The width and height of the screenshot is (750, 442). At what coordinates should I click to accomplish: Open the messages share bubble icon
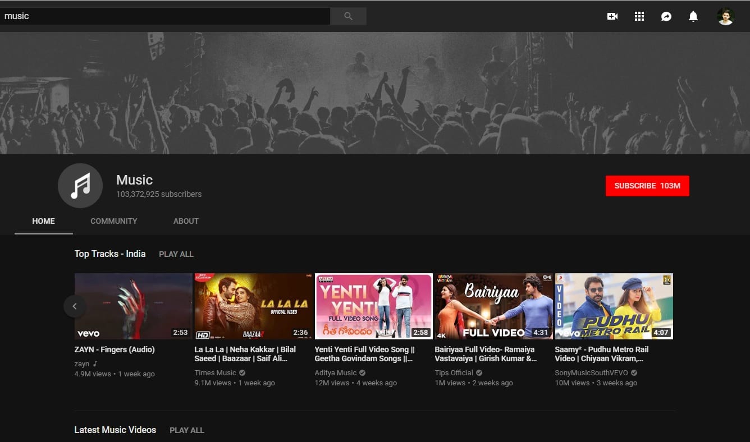pos(666,16)
